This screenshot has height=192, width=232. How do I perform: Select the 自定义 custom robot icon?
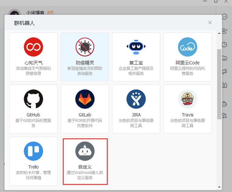click(x=85, y=151)
